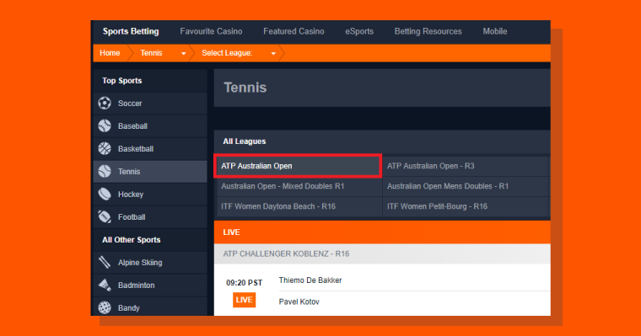This screenshot has height=336, width=641.
Task: Click the All Other Sports heading
Action: (132, 240)
